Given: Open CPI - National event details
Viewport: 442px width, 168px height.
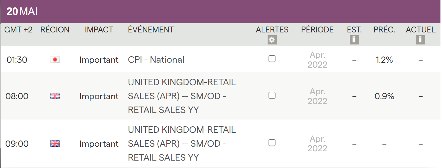Looking at the screenshot, I should tap(156, 60).
